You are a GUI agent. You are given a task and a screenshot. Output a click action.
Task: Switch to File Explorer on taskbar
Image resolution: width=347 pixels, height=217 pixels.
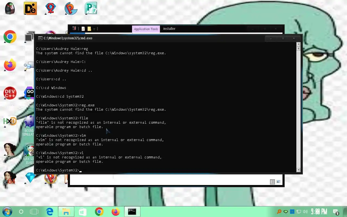click(x=66, y=212)
